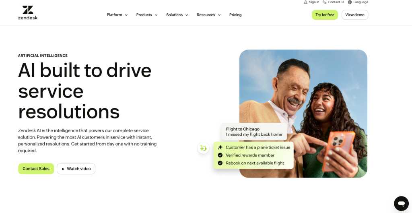Expand the Solutions menu chevron
Image resolution: width=412 pixels, height=213 pixels.
point(187,15)
